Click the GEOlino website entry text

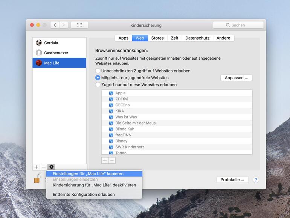tap(122, 105)
